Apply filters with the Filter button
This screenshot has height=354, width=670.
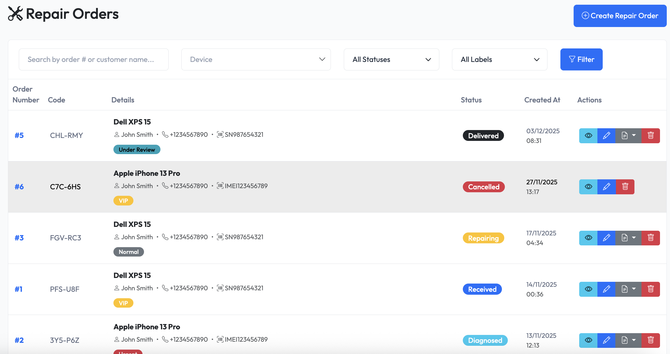(x=581, y=59)
